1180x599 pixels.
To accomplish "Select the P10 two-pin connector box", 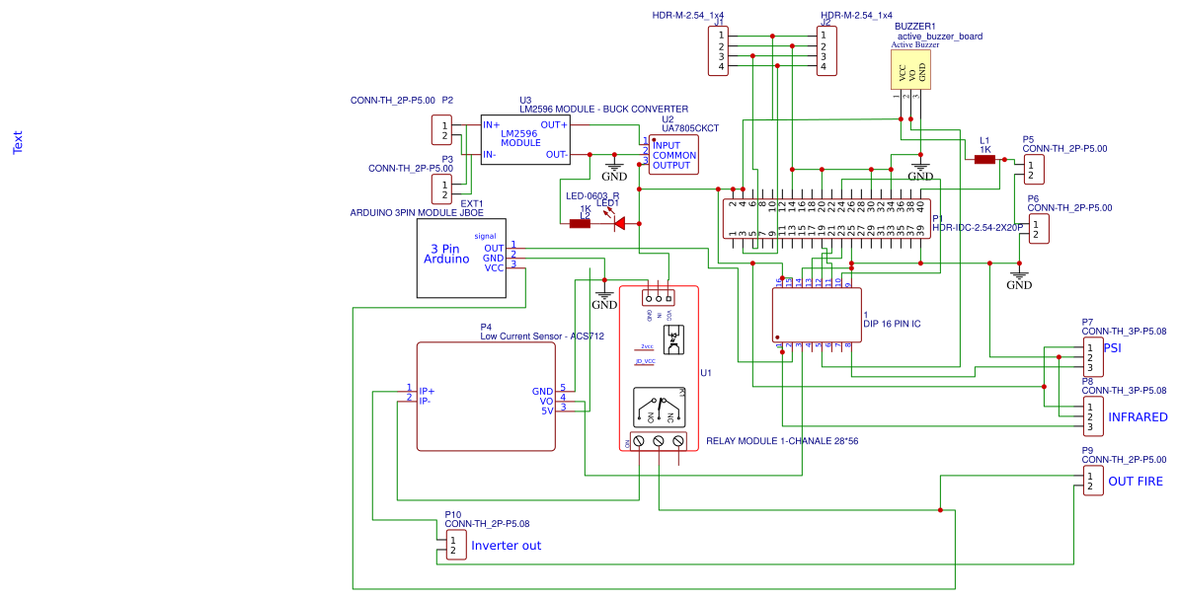I will point(456,545).
